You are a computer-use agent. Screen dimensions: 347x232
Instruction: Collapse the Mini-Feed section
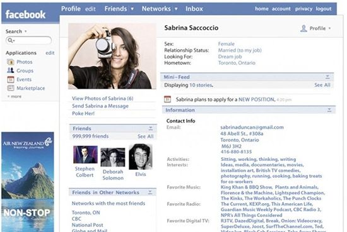point(327,77)
